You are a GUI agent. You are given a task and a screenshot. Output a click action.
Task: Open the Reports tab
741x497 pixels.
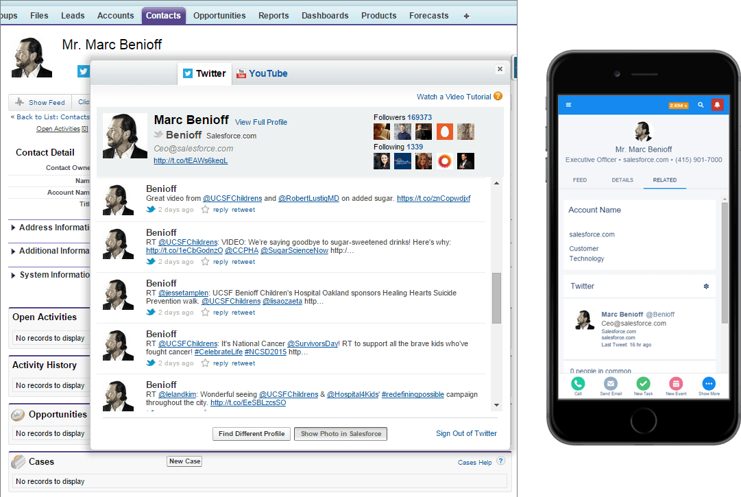tap(273, 16)
